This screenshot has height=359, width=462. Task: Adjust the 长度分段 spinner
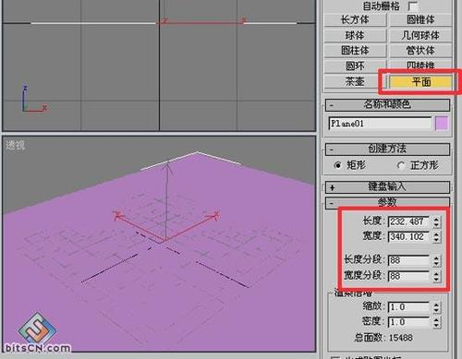coord(436,260)
